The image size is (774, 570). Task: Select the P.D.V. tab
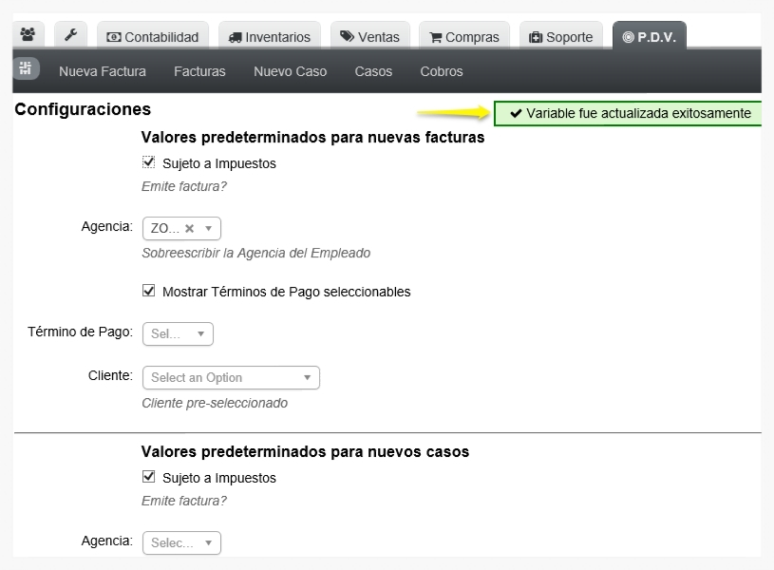(649, 36)
